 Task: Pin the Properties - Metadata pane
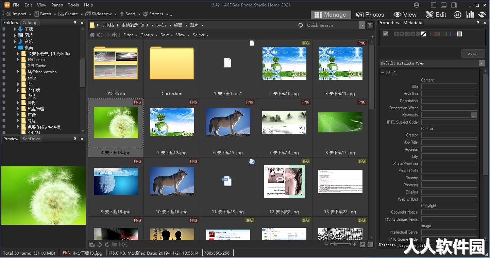tap(478, 23)
